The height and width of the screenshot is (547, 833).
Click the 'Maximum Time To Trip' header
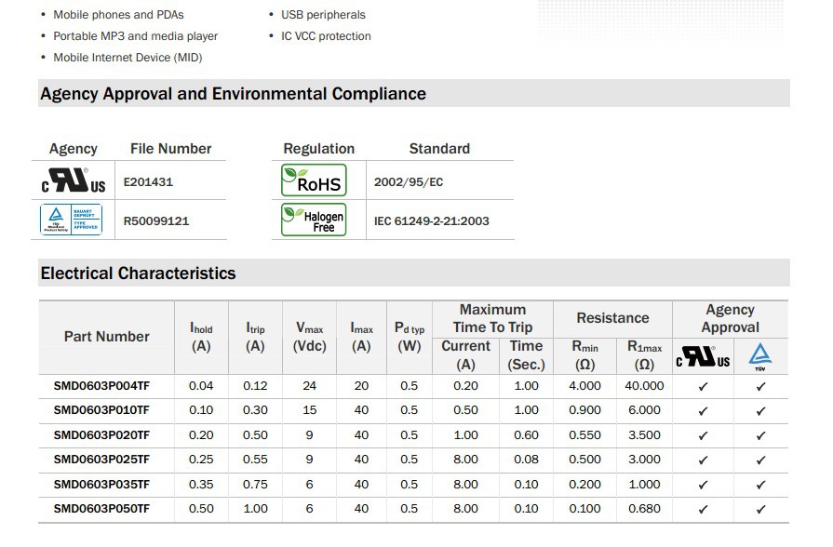click(492, 319)
